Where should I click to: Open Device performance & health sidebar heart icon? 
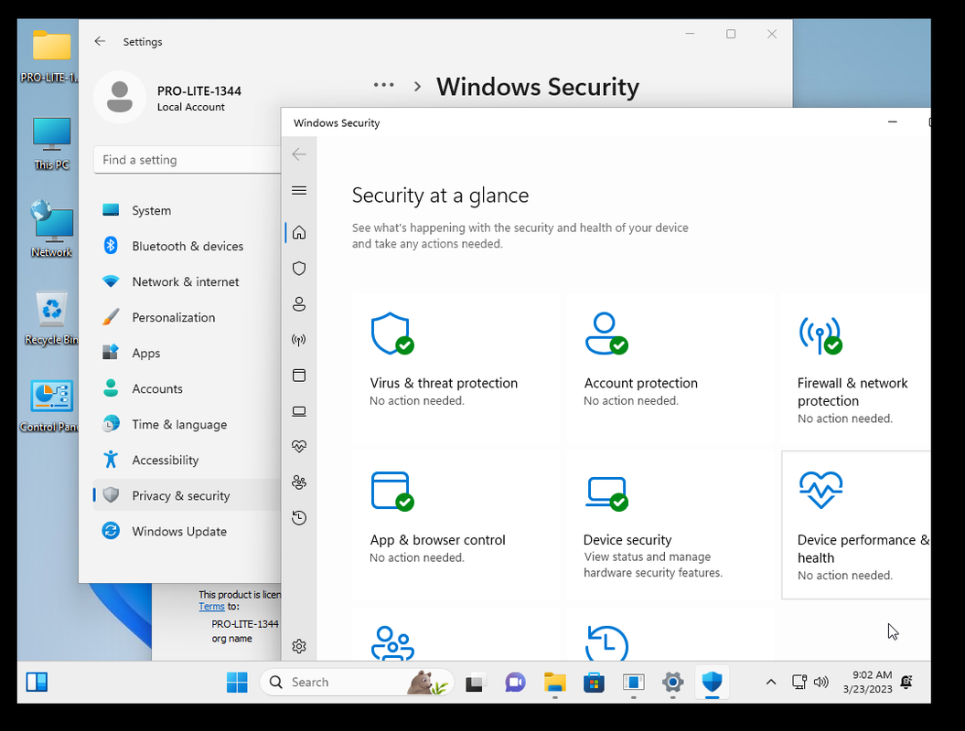(299, 446)
